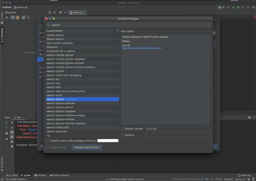Open the Event Log tab
The width and height of the screenshot is (256, 181).
[244, 175]
